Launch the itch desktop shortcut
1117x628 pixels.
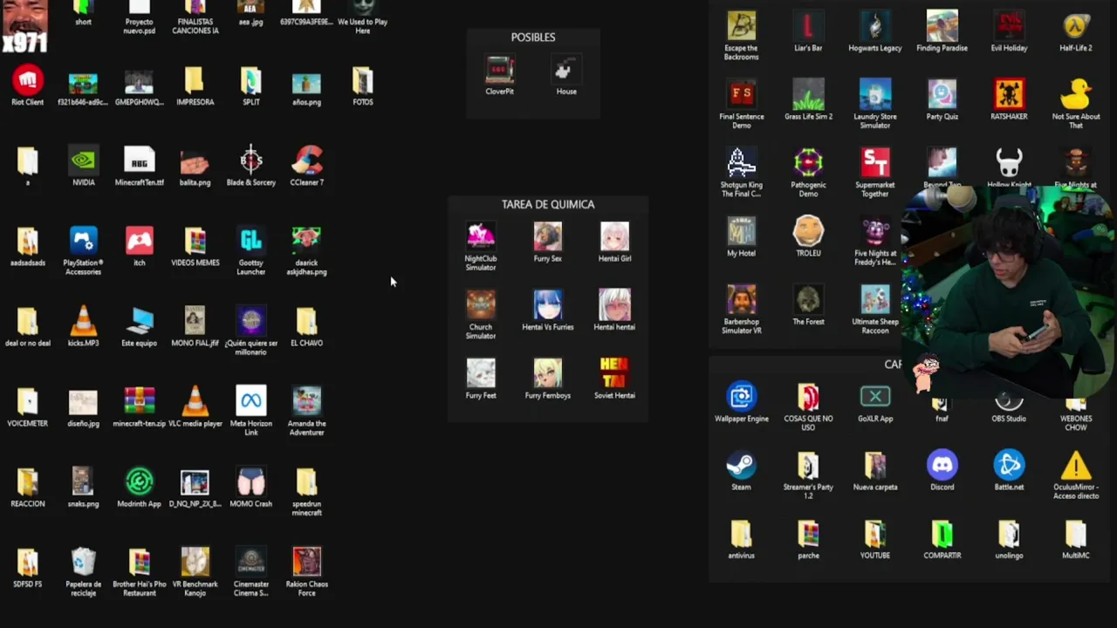[x=140, y=242]
